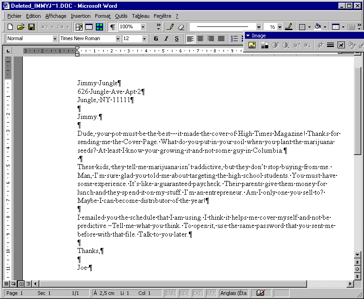Open the Times New Roman font dropdown

(118, 39)
